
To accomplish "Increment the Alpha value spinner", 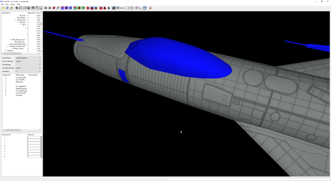I will pos(128,7).
